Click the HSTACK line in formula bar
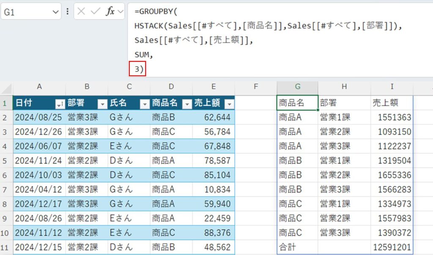Screen dimensions: 433x255 tap(268, 26)
